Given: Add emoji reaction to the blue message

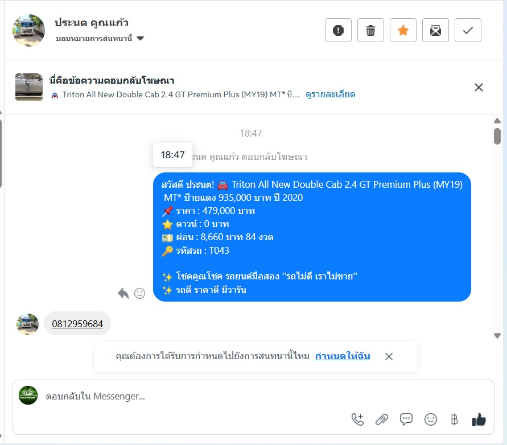Looking at the screenshot, I should (139, 293).
